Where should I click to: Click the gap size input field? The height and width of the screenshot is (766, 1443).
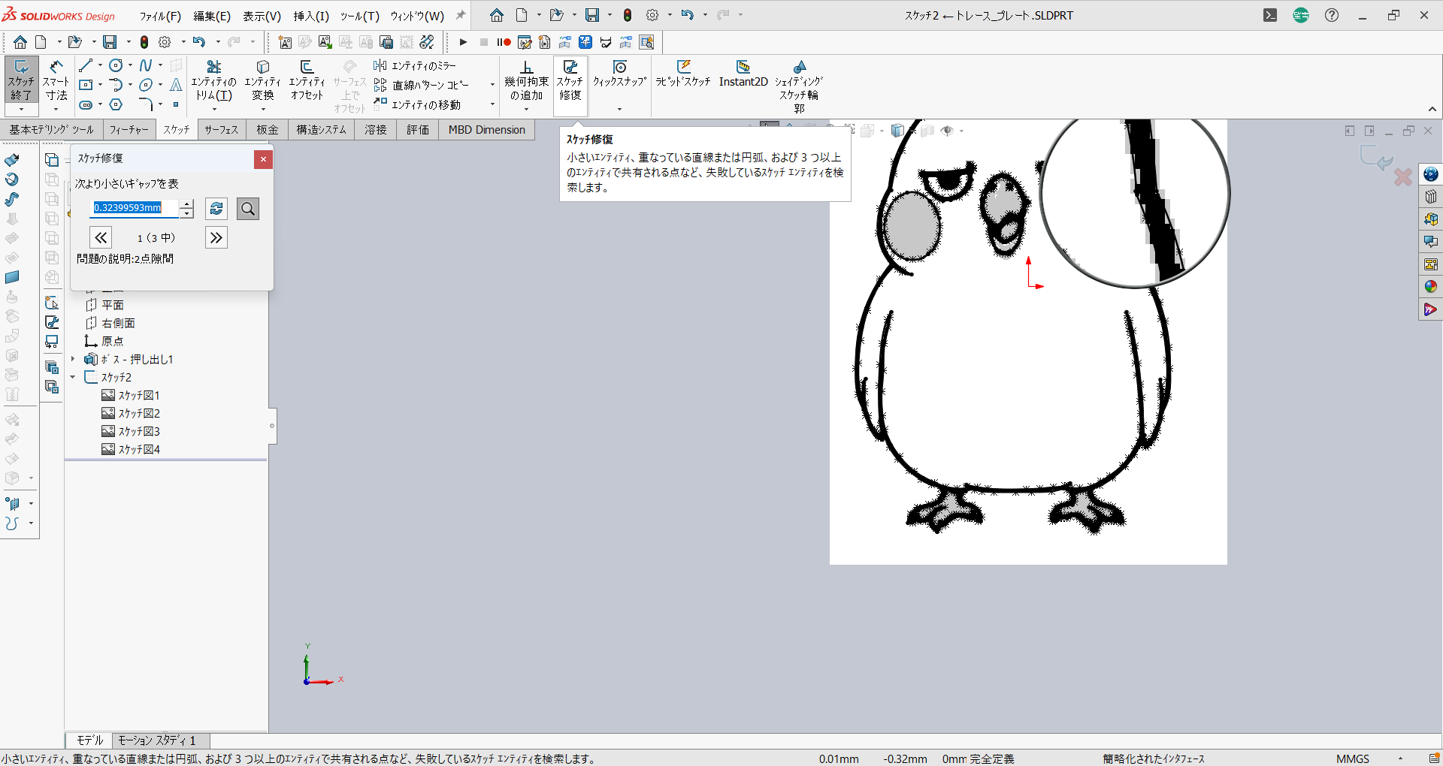(x=135, y=208)
